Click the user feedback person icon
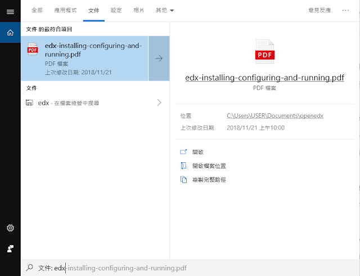The height and width of the screenshot is (276, 360). point(10,248)
